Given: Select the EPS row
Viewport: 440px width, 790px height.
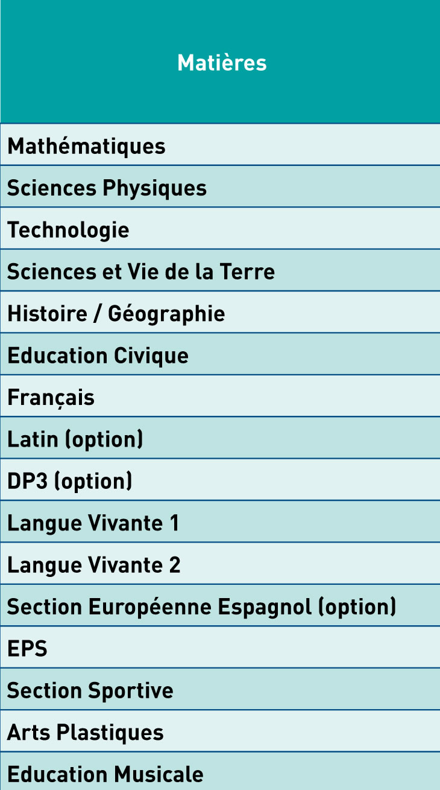Looking at the screenshot, I should [220, 647].
